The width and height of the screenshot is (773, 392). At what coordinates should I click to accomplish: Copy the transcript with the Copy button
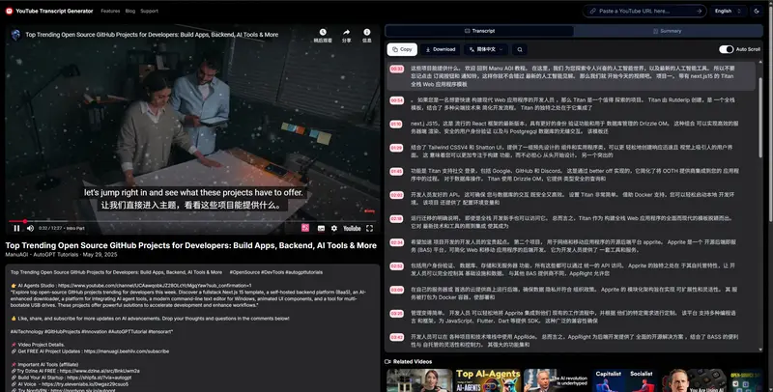(x=402, y=49)
